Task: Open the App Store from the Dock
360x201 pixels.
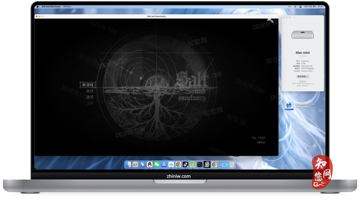Action: coord(164,164)
